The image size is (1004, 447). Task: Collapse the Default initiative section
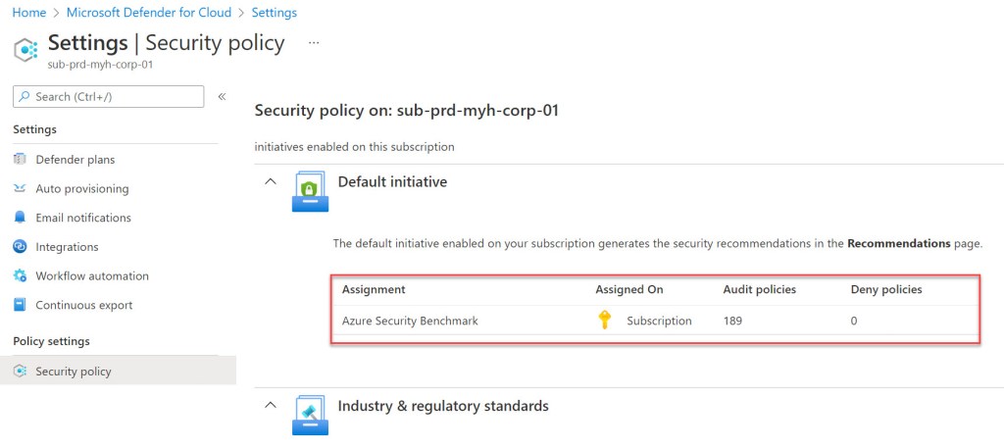(x=272, y=182)
